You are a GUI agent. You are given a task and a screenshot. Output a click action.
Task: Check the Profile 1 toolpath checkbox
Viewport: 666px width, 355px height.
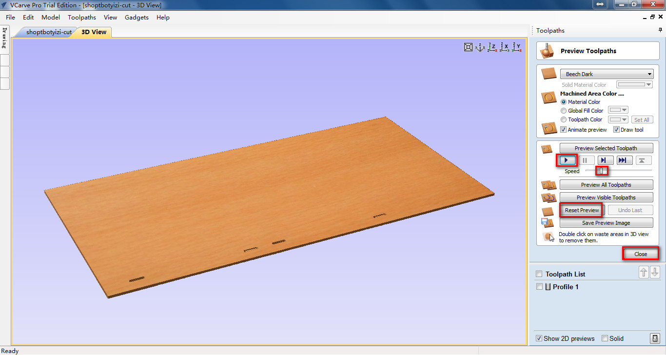point(539,287)
